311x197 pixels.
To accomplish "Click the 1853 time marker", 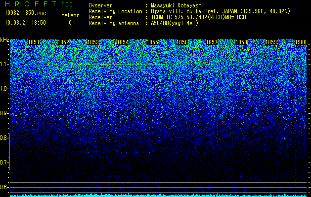I will tap(93, 42).
